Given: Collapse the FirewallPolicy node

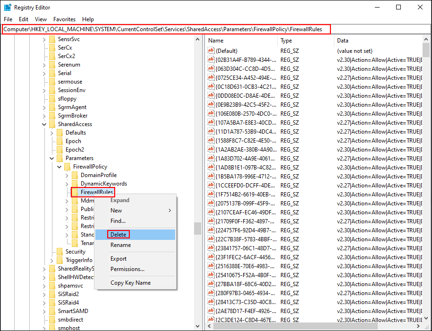Looking at the screenshot, I should click(x=59, y=167).
